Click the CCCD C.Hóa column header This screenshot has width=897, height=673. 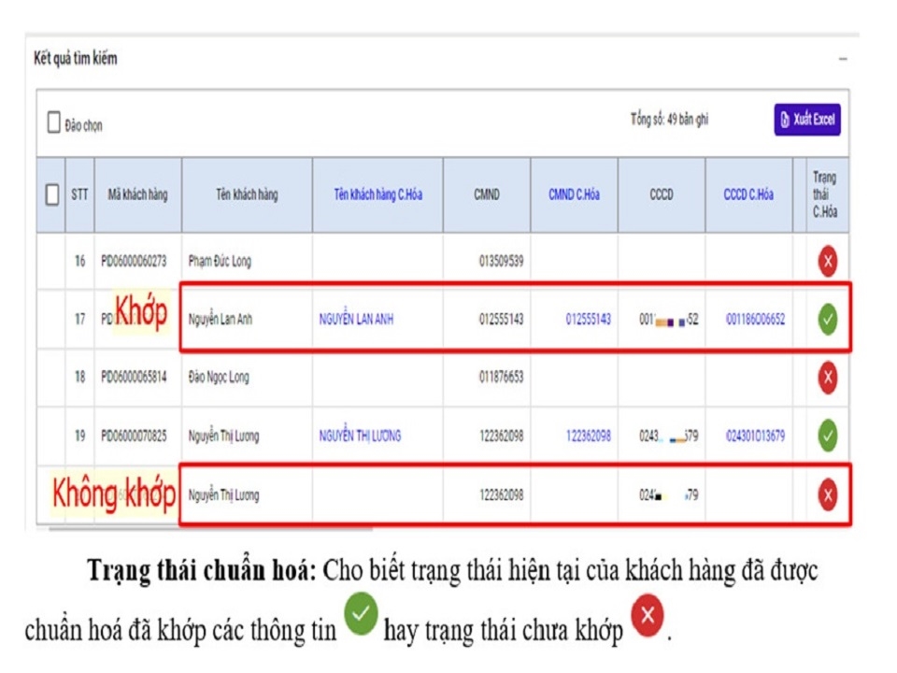tap(748, 195)
